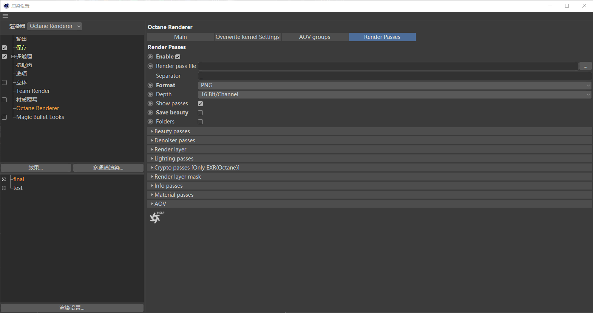
Task: Browse for render pass file path
Action: pos(585,66)
